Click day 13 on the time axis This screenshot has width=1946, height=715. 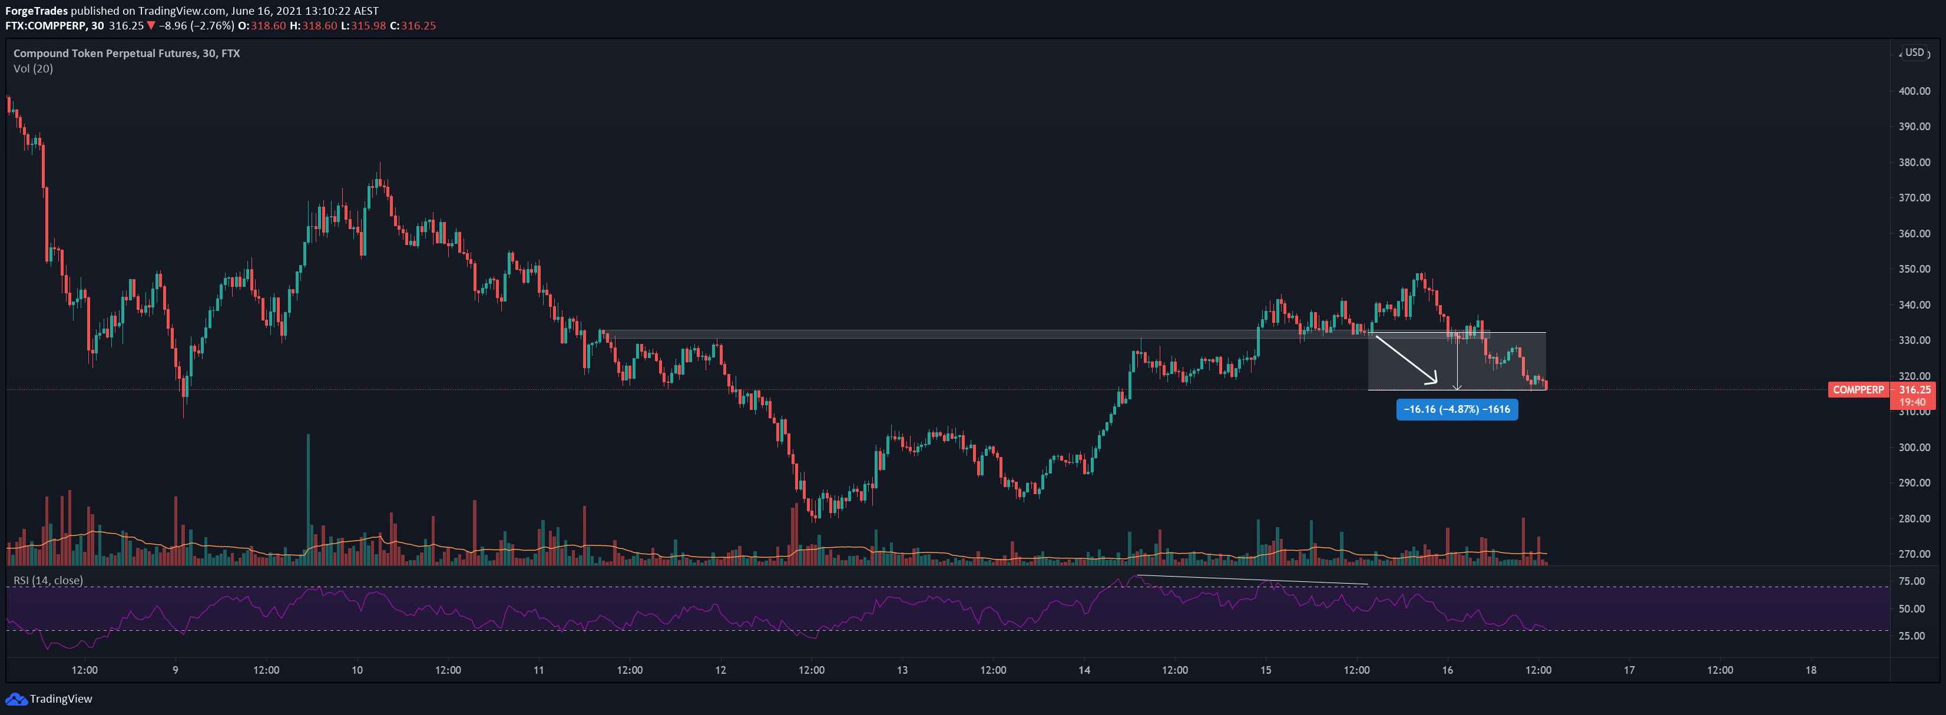click(902, 670)
